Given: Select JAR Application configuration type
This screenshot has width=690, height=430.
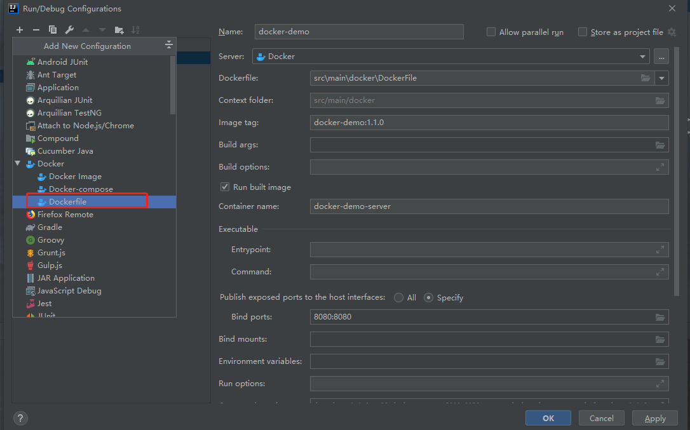Looking at the screenshot, I should coord(60,278).
